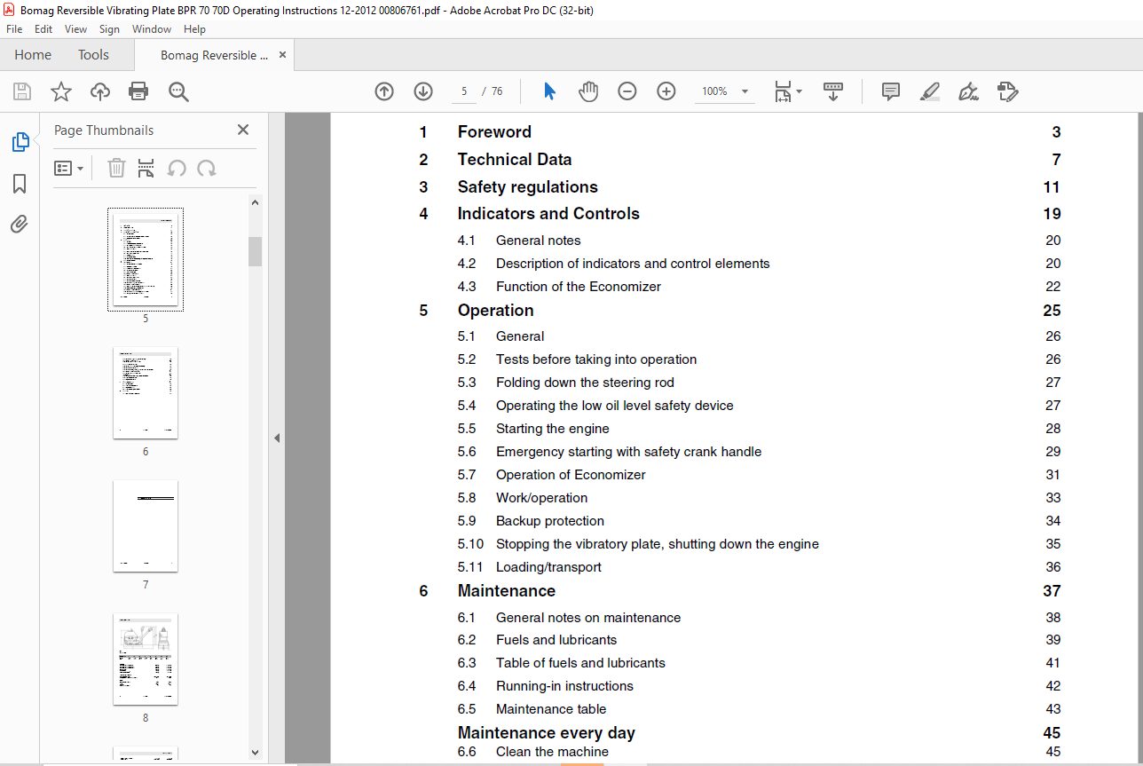Click the scrolling mode keyboard icon
Screen dimensions: 1143x766
coord(833,91)
